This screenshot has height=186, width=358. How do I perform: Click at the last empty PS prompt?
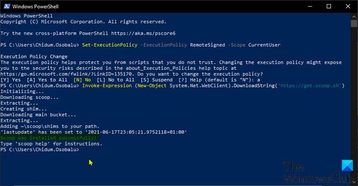81,149
